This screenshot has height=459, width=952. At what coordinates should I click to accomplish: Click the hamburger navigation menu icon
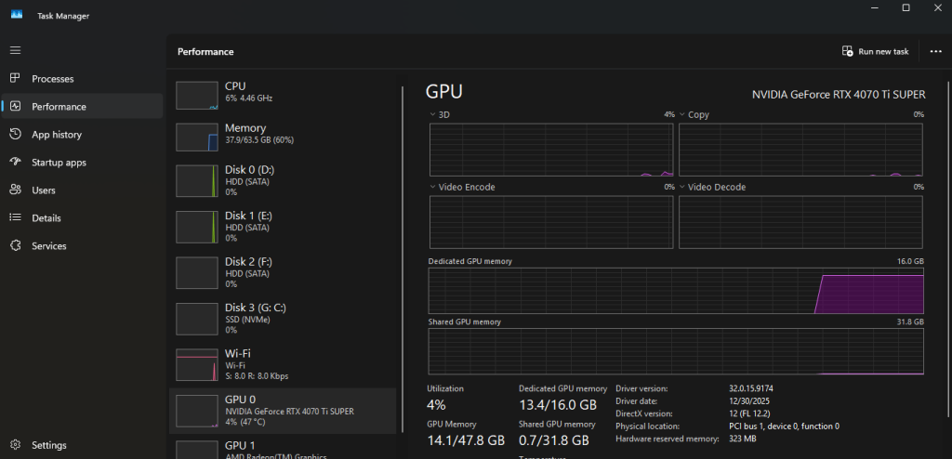pos(15,49)
